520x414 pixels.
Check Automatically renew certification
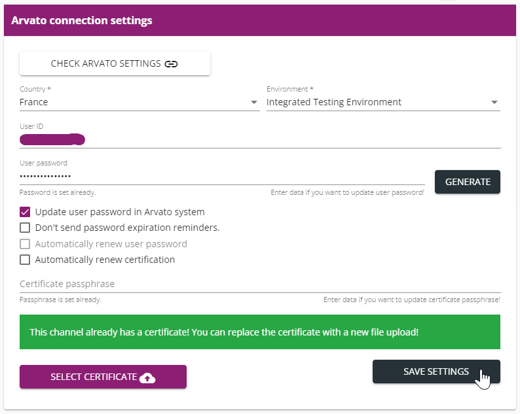pyautogui.click(x=25, y=260)
